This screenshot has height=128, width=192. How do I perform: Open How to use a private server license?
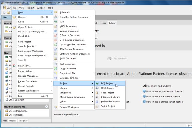[164, 102]
